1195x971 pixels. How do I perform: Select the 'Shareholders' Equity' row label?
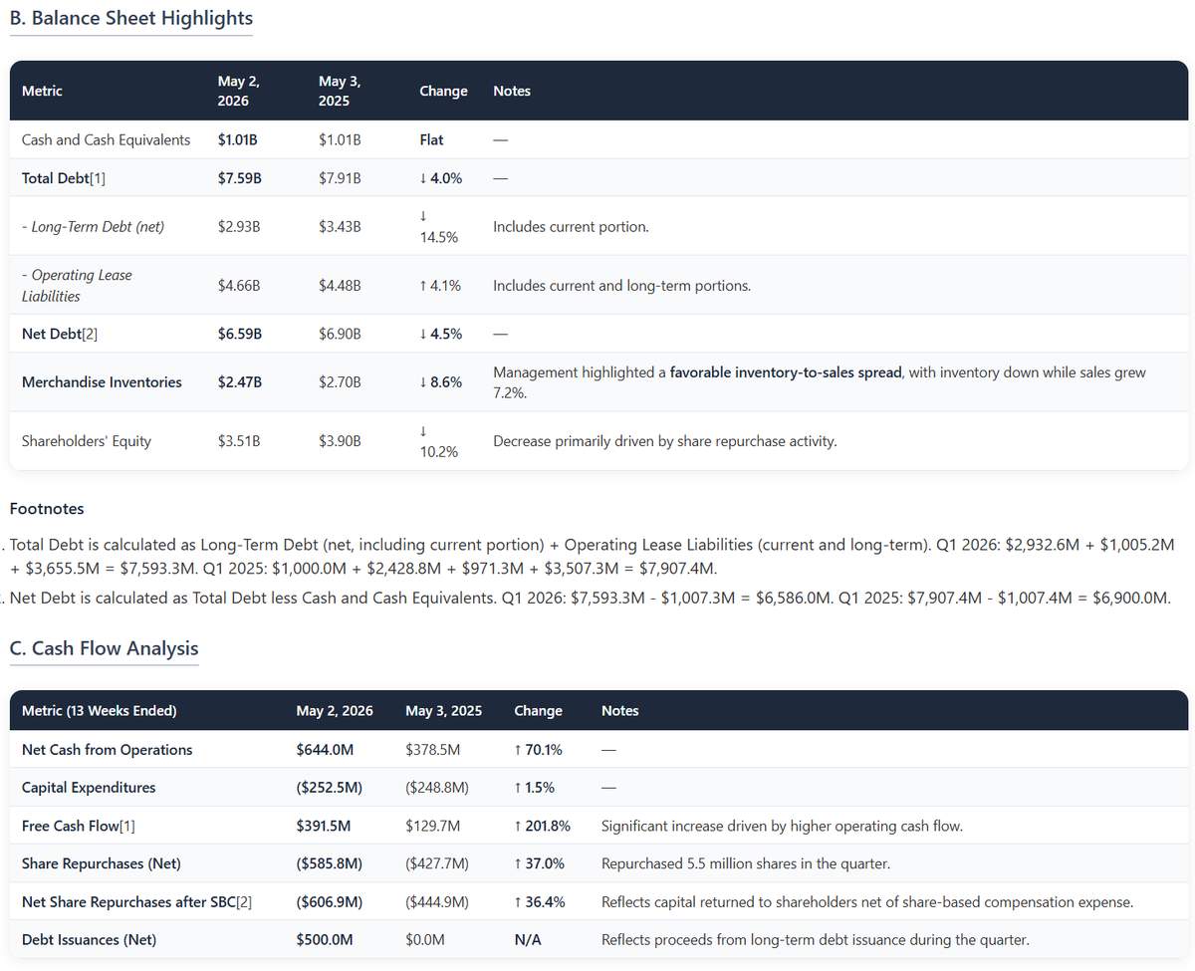pyautogui.click(x=87, y=440)
